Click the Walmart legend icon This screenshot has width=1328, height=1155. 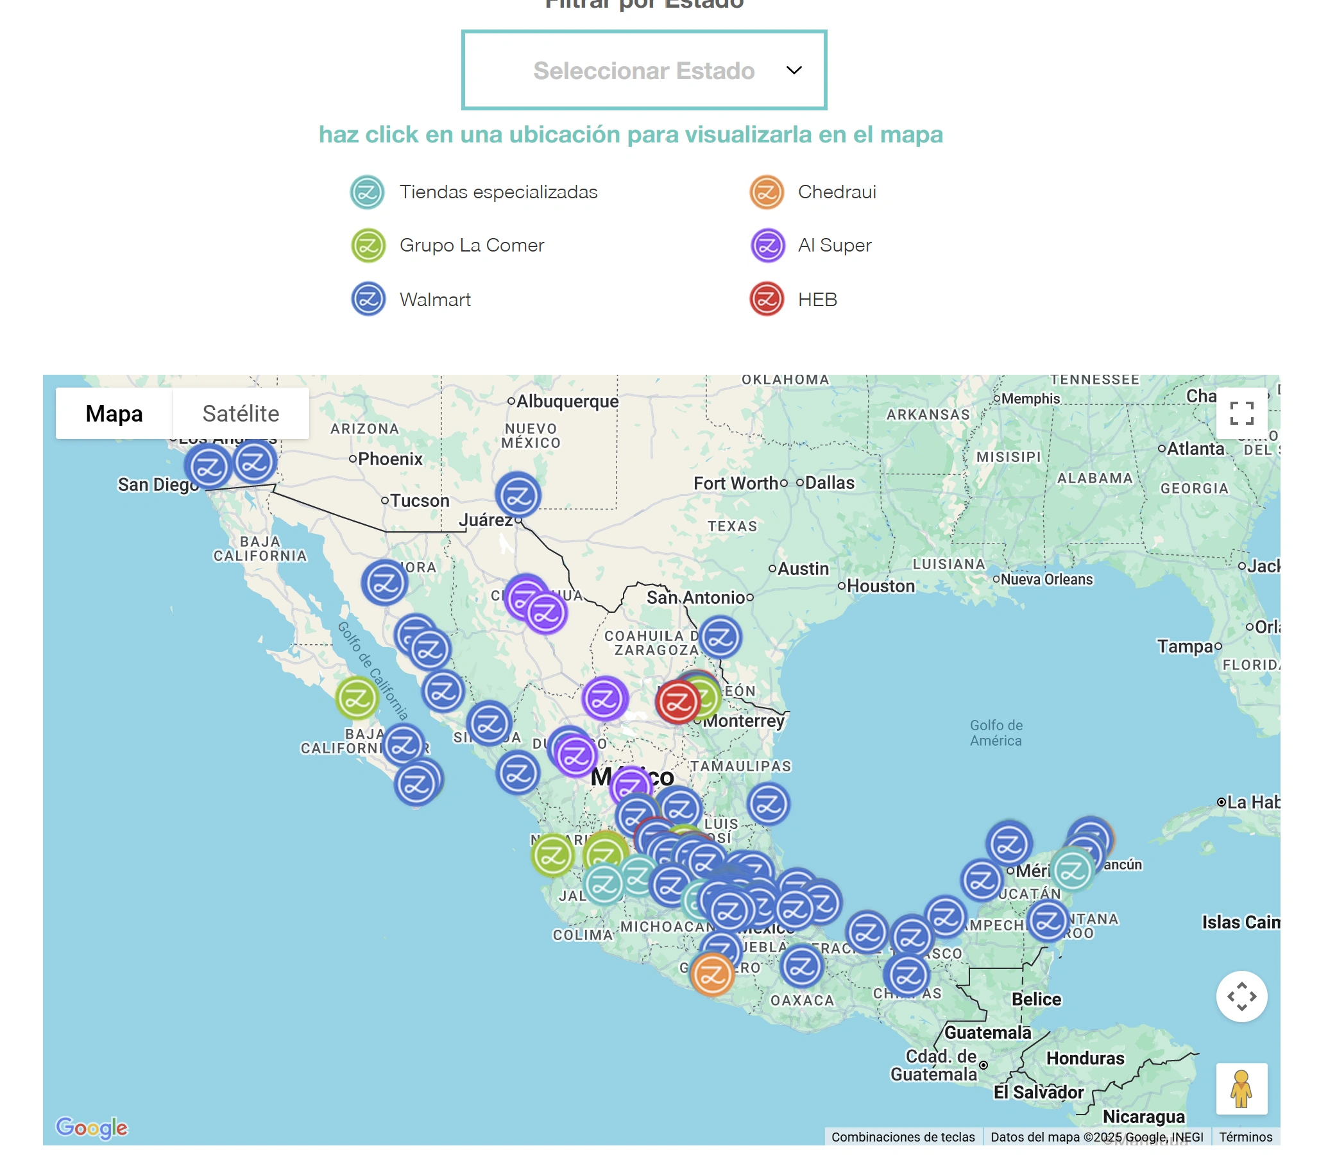[x=368, y=299]
